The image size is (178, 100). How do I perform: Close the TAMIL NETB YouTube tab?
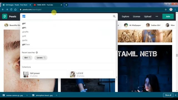tap(61, 5)
